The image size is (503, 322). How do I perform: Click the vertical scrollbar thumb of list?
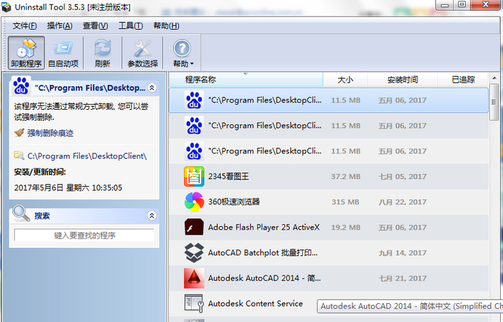[x=494, y=102]
